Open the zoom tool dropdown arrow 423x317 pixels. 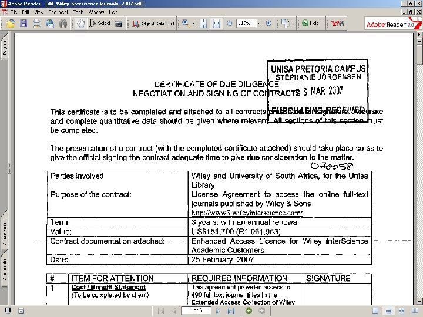(x=193, y=23)
